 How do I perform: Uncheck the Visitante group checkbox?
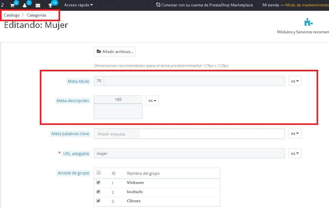click(99, 182)
